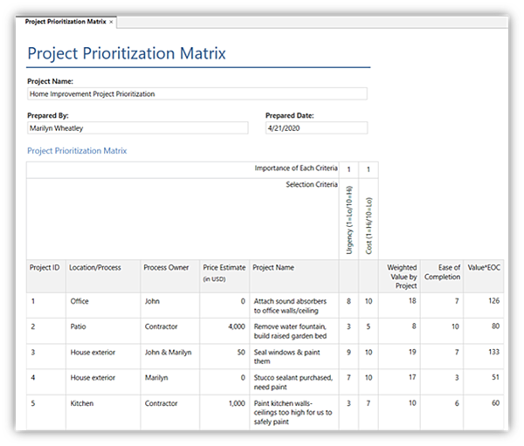524x446 pixels.
Task: Select the Remove water fountain project cell
Action: click(294, 331)
